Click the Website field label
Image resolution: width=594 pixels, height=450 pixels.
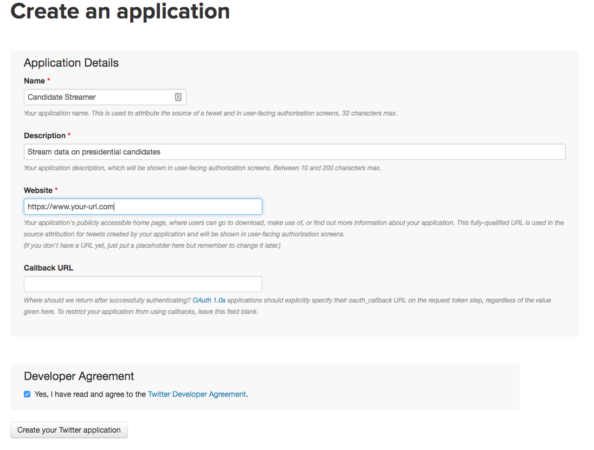(38, 190)
